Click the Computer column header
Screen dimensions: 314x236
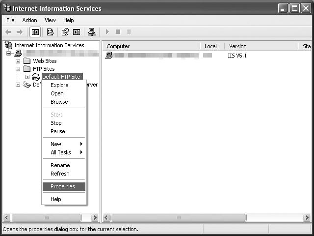151,46
